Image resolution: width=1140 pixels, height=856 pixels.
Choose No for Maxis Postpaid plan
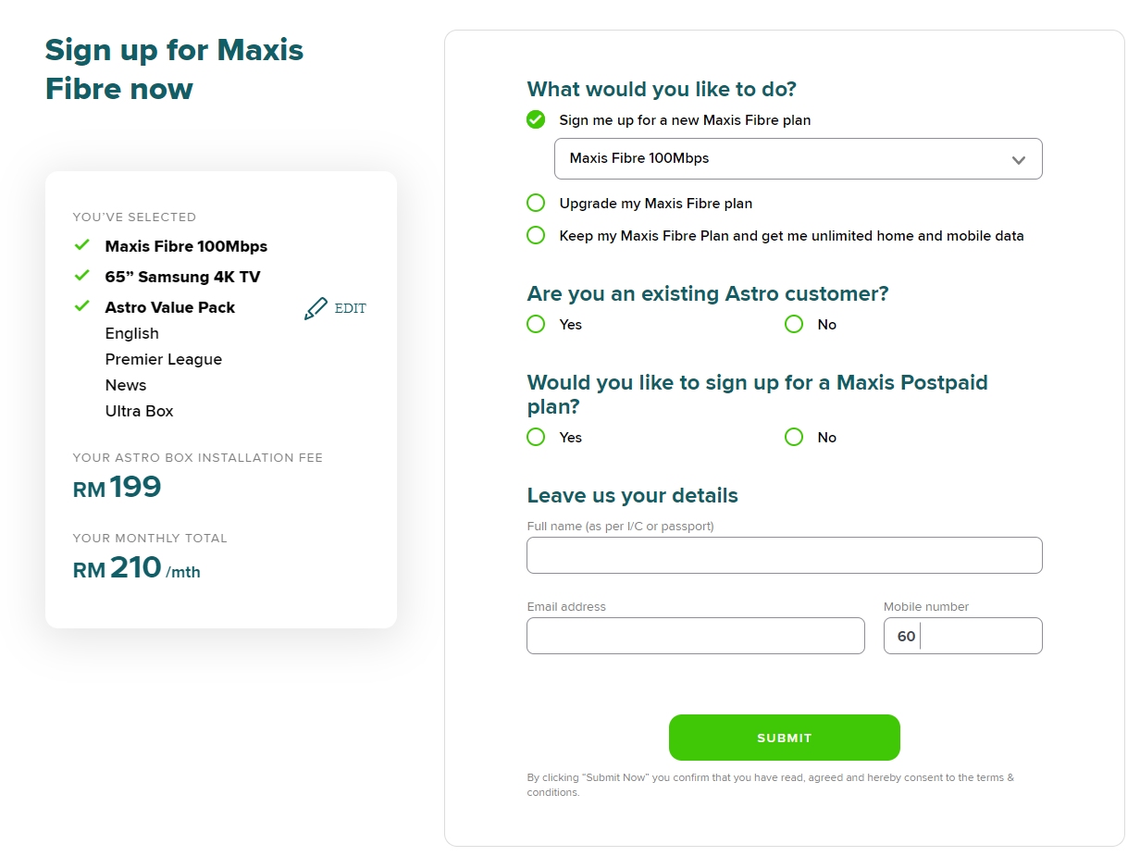coord(794,437)
